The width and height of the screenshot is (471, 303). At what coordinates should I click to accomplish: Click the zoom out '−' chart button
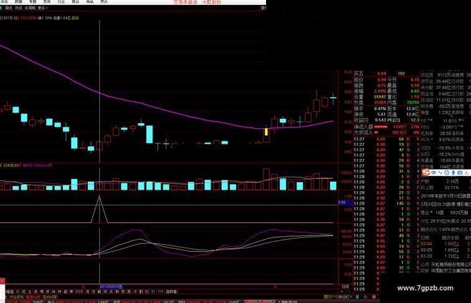pos(349,291)
